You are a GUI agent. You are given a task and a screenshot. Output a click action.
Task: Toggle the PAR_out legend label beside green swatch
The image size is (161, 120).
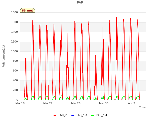pos(102,115)
